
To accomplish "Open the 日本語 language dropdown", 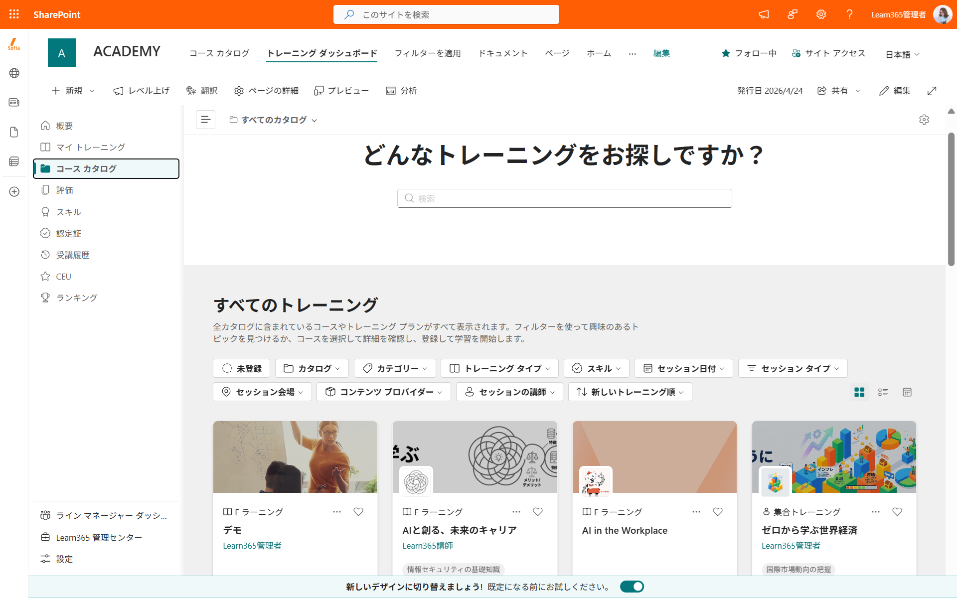I will click(x=903, y=54).
